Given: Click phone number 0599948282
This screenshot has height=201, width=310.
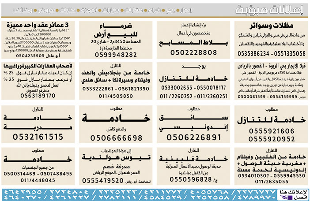Looking at the screenshot, I should click(x=116, y=55).
